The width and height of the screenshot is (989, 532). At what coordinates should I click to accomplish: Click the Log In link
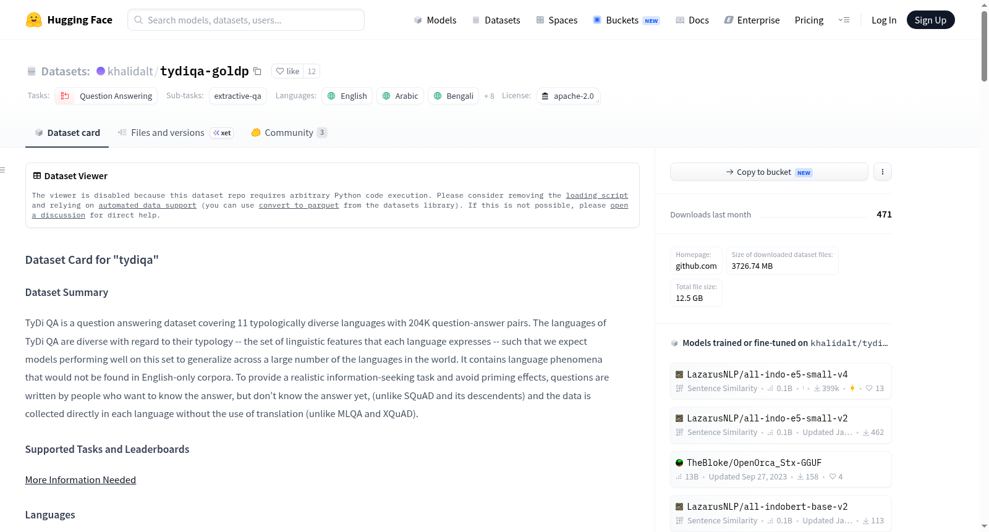[x=883, y=20]
